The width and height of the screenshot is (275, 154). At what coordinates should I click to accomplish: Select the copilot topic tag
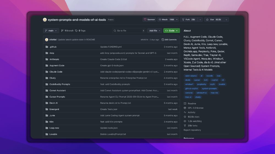point(215,80)
